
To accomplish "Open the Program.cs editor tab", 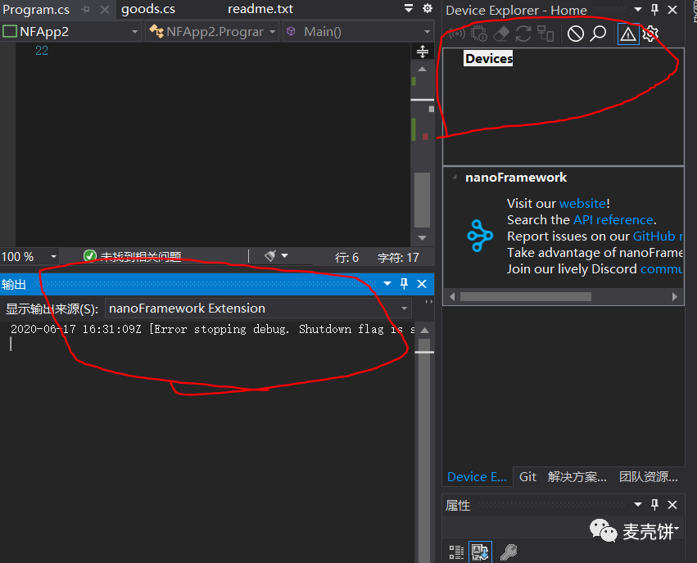I will [36, 9].
